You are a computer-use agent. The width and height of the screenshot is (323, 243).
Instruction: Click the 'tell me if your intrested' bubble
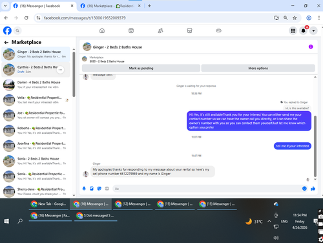tap(293, 146)
